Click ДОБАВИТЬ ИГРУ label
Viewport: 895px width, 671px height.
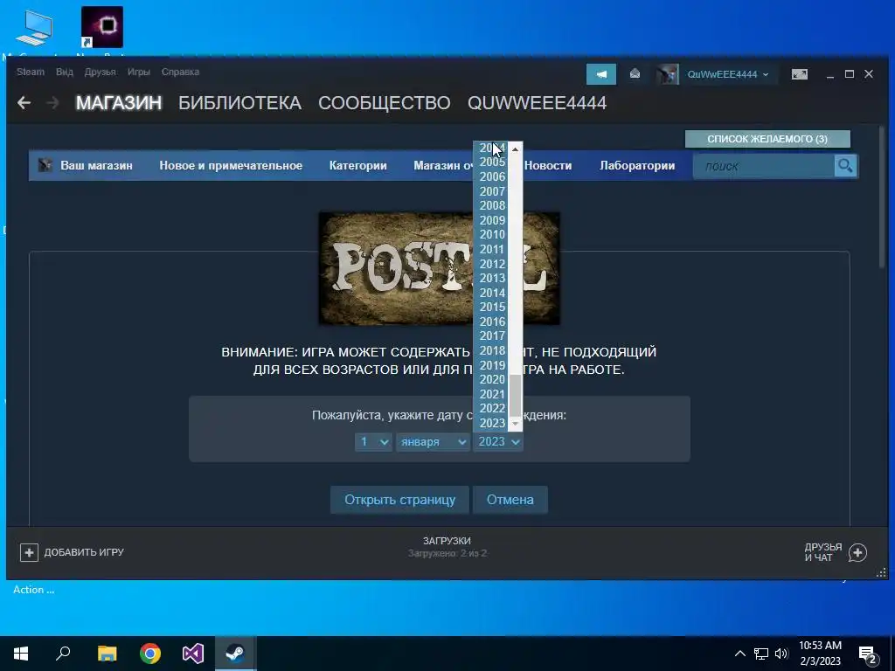[84, 552]
